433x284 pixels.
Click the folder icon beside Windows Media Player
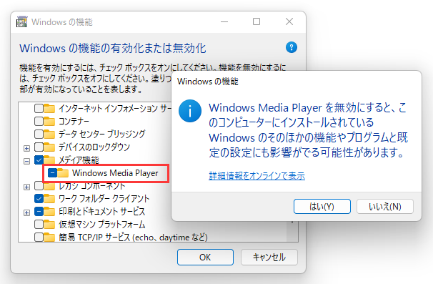pos(63,173)
